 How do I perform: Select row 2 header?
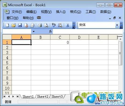coord(7,47)
